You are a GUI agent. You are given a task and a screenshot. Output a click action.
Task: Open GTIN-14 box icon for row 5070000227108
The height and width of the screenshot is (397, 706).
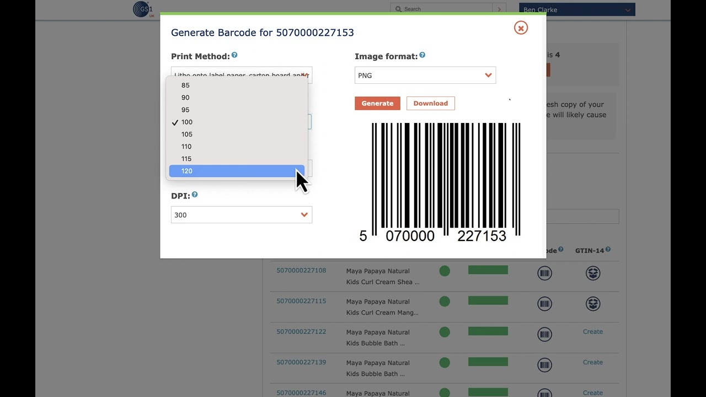tap(593, 273)
